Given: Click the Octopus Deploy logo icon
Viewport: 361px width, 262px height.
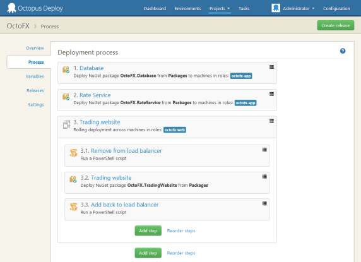Looking at the screenshot, I should coord(11,8).
